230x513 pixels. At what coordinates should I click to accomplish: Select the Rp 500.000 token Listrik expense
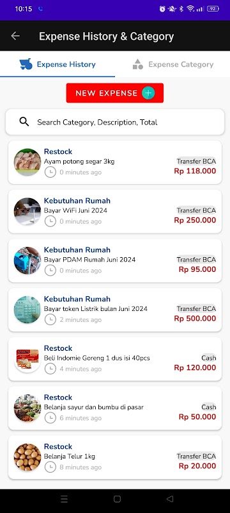pos(115,310)
